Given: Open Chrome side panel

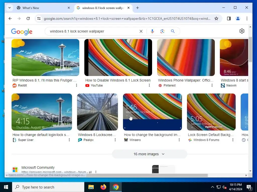Looking at the screenshot, I should (x=229, y=18).
